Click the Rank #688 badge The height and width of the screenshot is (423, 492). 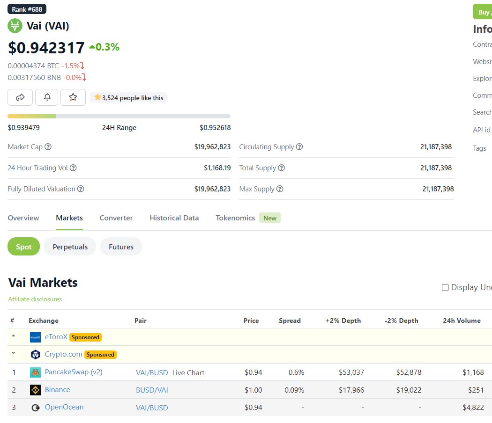pos(26,8)
